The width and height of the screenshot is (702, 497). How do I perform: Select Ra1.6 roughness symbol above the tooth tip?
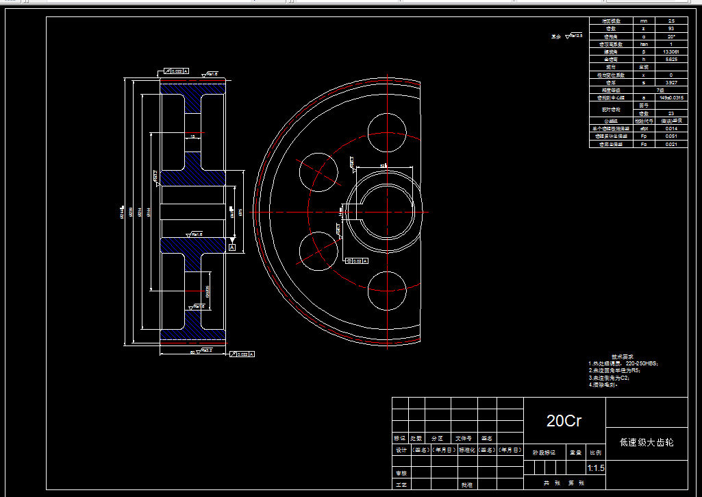pos(210,75)
